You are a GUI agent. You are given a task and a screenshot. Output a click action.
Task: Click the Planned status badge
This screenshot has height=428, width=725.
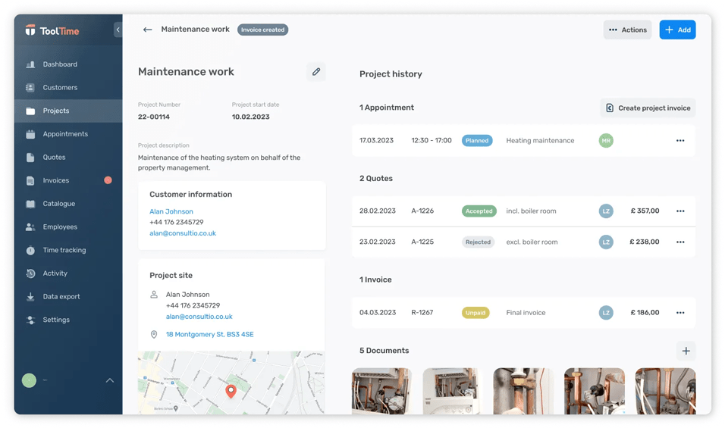tap(477, 141)
